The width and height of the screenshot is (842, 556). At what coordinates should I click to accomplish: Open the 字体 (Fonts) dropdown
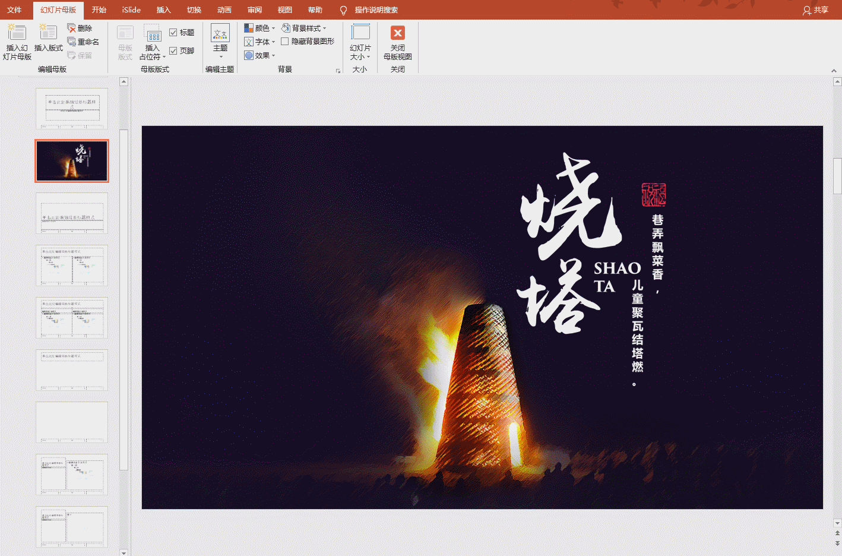[x=259, y=42]
